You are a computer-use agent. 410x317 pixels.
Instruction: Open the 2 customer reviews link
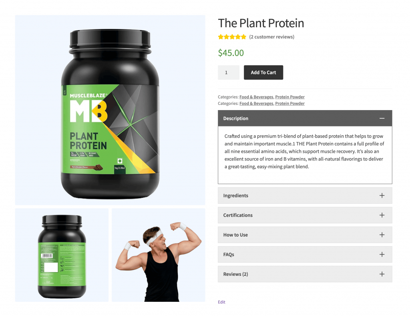272,37
